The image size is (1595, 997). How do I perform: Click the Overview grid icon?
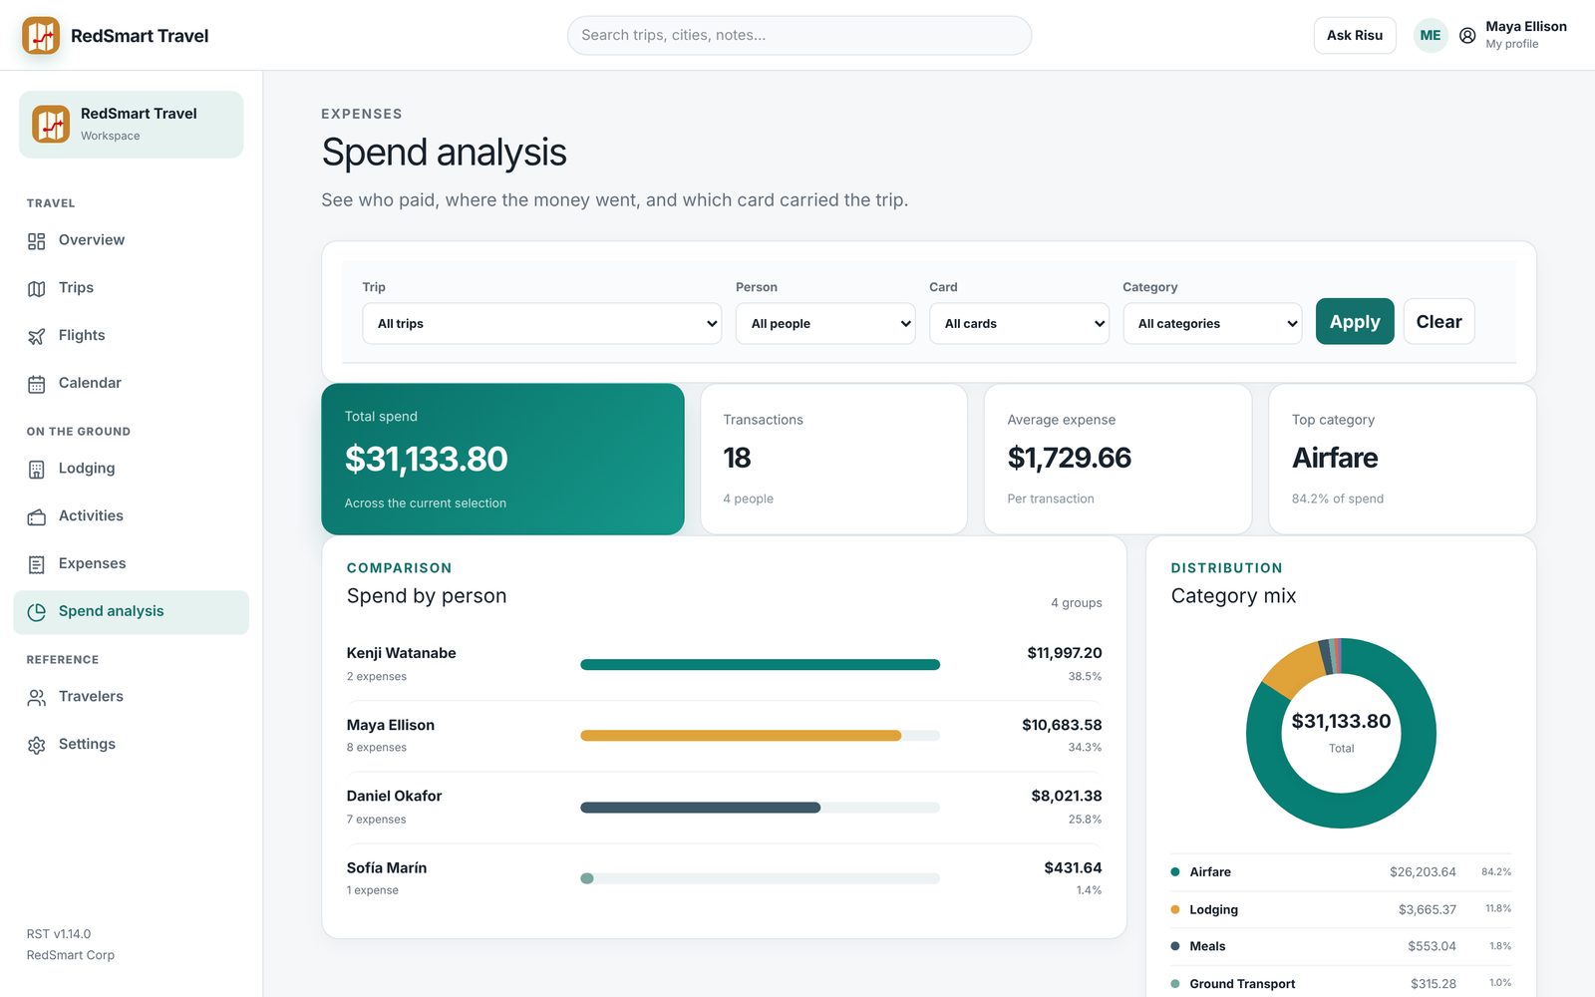pyautogui.click(x=37, y=241)
